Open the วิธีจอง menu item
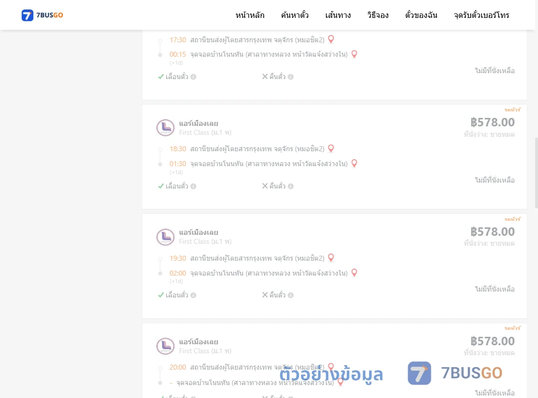538x398 pixels. [x=378, y=15]
